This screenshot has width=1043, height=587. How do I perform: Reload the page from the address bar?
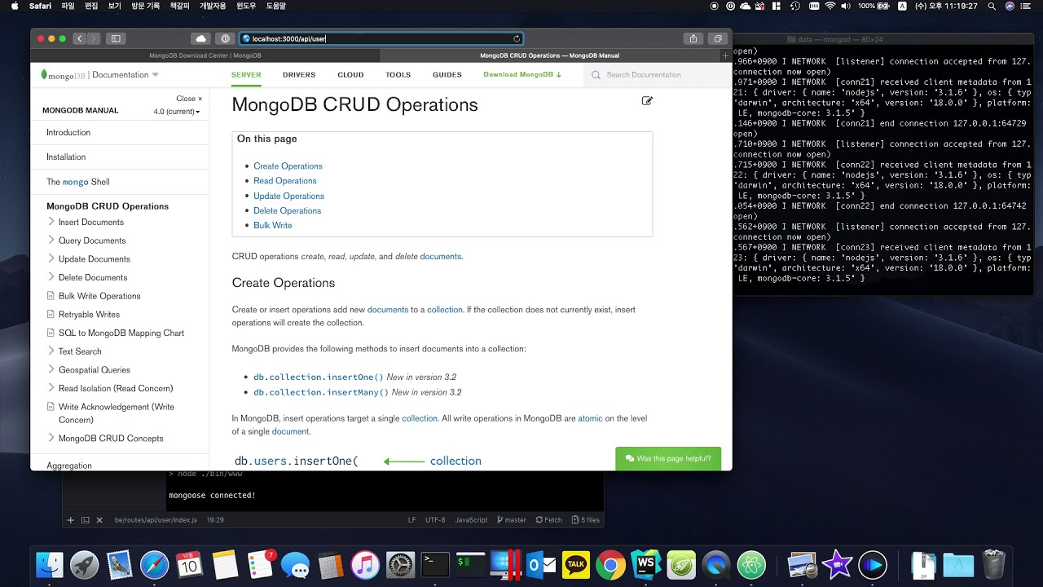(x=517, y=38)
